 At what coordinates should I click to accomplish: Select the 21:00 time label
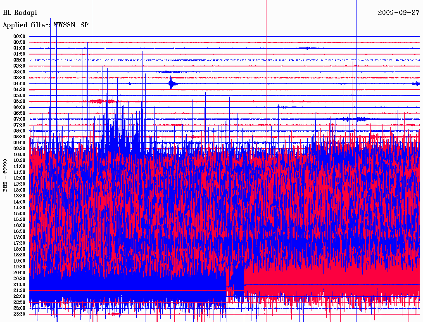click(x=19, y=284)
